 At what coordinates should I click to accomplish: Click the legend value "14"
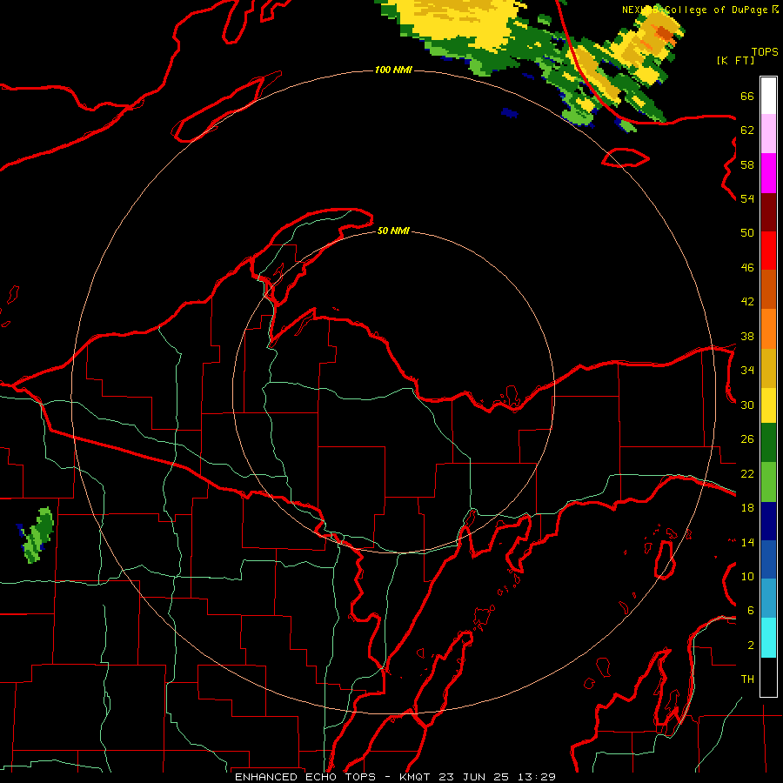747,542
